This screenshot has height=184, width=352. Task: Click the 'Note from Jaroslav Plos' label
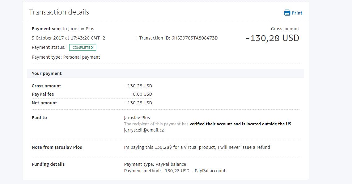point(57,147)
